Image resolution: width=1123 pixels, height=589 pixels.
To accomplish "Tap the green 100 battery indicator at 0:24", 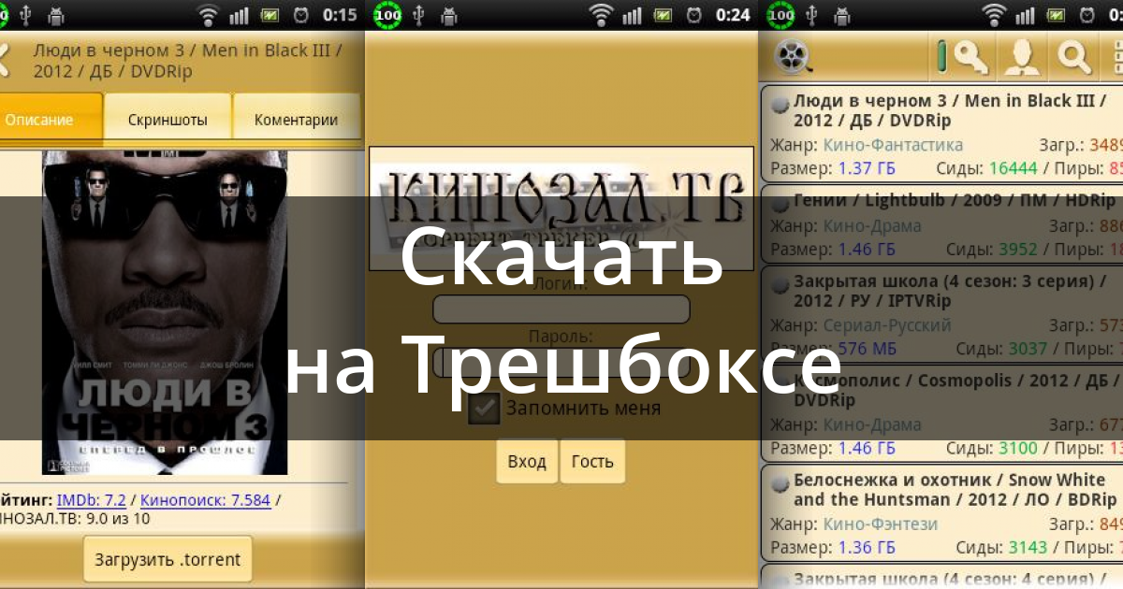I will (x=387, y=15).
